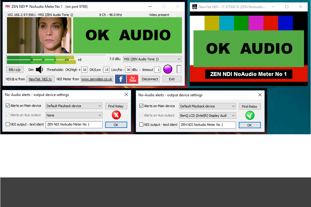Viewport: 311px width, 207px height.
Task: Click the ZEN NDI NoAudio Meter No 1 banner
Action: coord(248,74)
